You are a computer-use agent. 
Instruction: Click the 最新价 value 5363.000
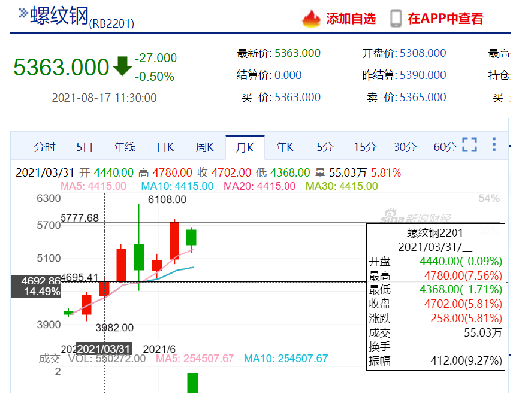(298, 53)
